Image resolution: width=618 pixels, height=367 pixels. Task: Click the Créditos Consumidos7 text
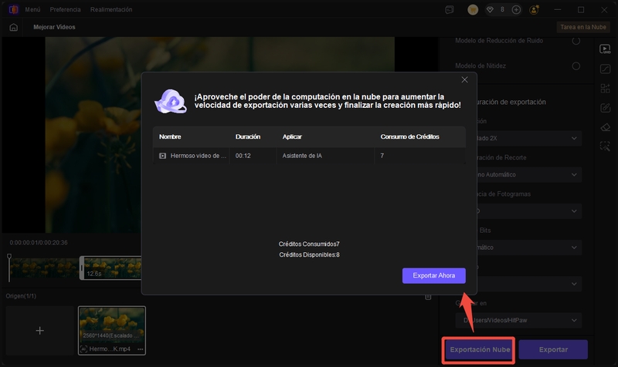[309, 244]
